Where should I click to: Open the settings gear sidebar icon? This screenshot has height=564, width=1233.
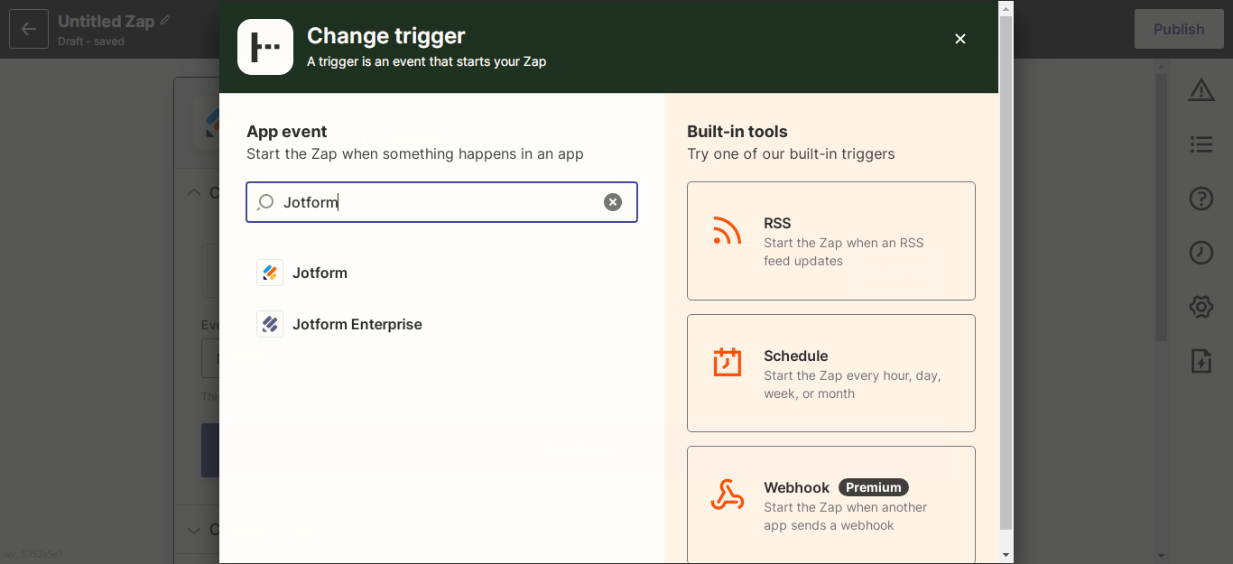(1201, 308)
